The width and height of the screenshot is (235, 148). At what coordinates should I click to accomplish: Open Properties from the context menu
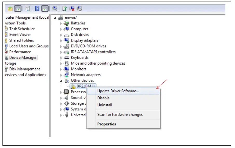123,124
